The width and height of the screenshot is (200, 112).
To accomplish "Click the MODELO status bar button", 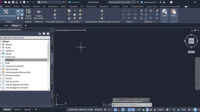I will coord(98,110).
